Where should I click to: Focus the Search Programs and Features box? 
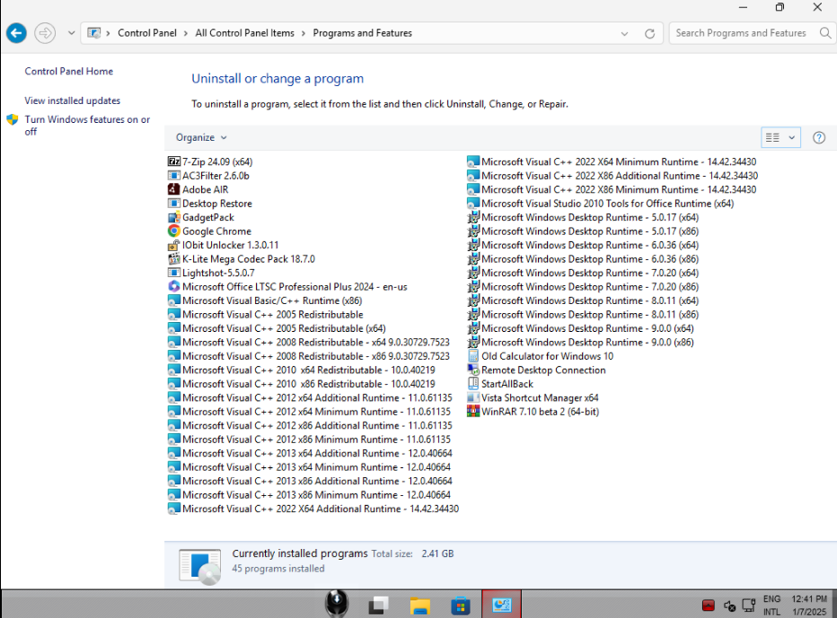click(x=741, y=33)
